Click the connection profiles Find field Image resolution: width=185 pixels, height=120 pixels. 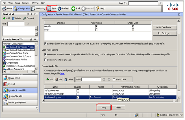tap(91, 80)
